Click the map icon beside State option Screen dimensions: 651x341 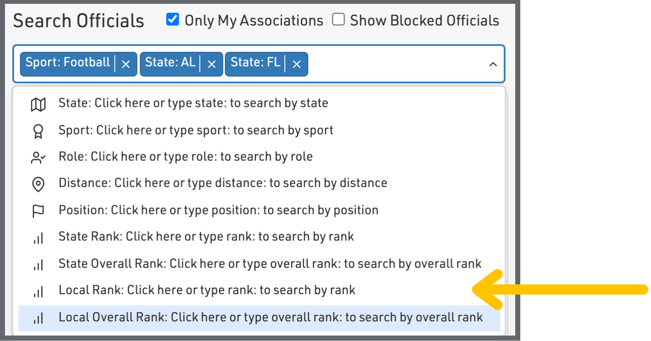pyautogui.click(x=38, y=104)
